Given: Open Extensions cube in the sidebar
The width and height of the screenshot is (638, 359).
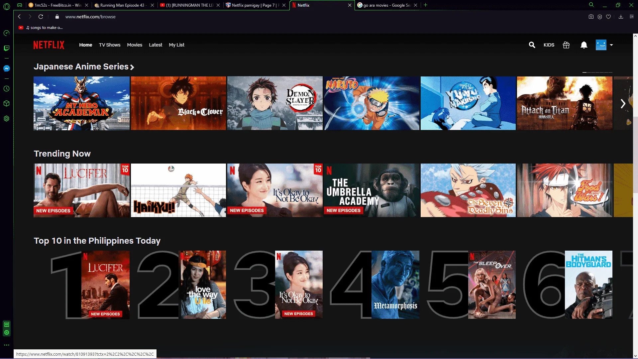Looking at the screenshot, I should (6, 103).
